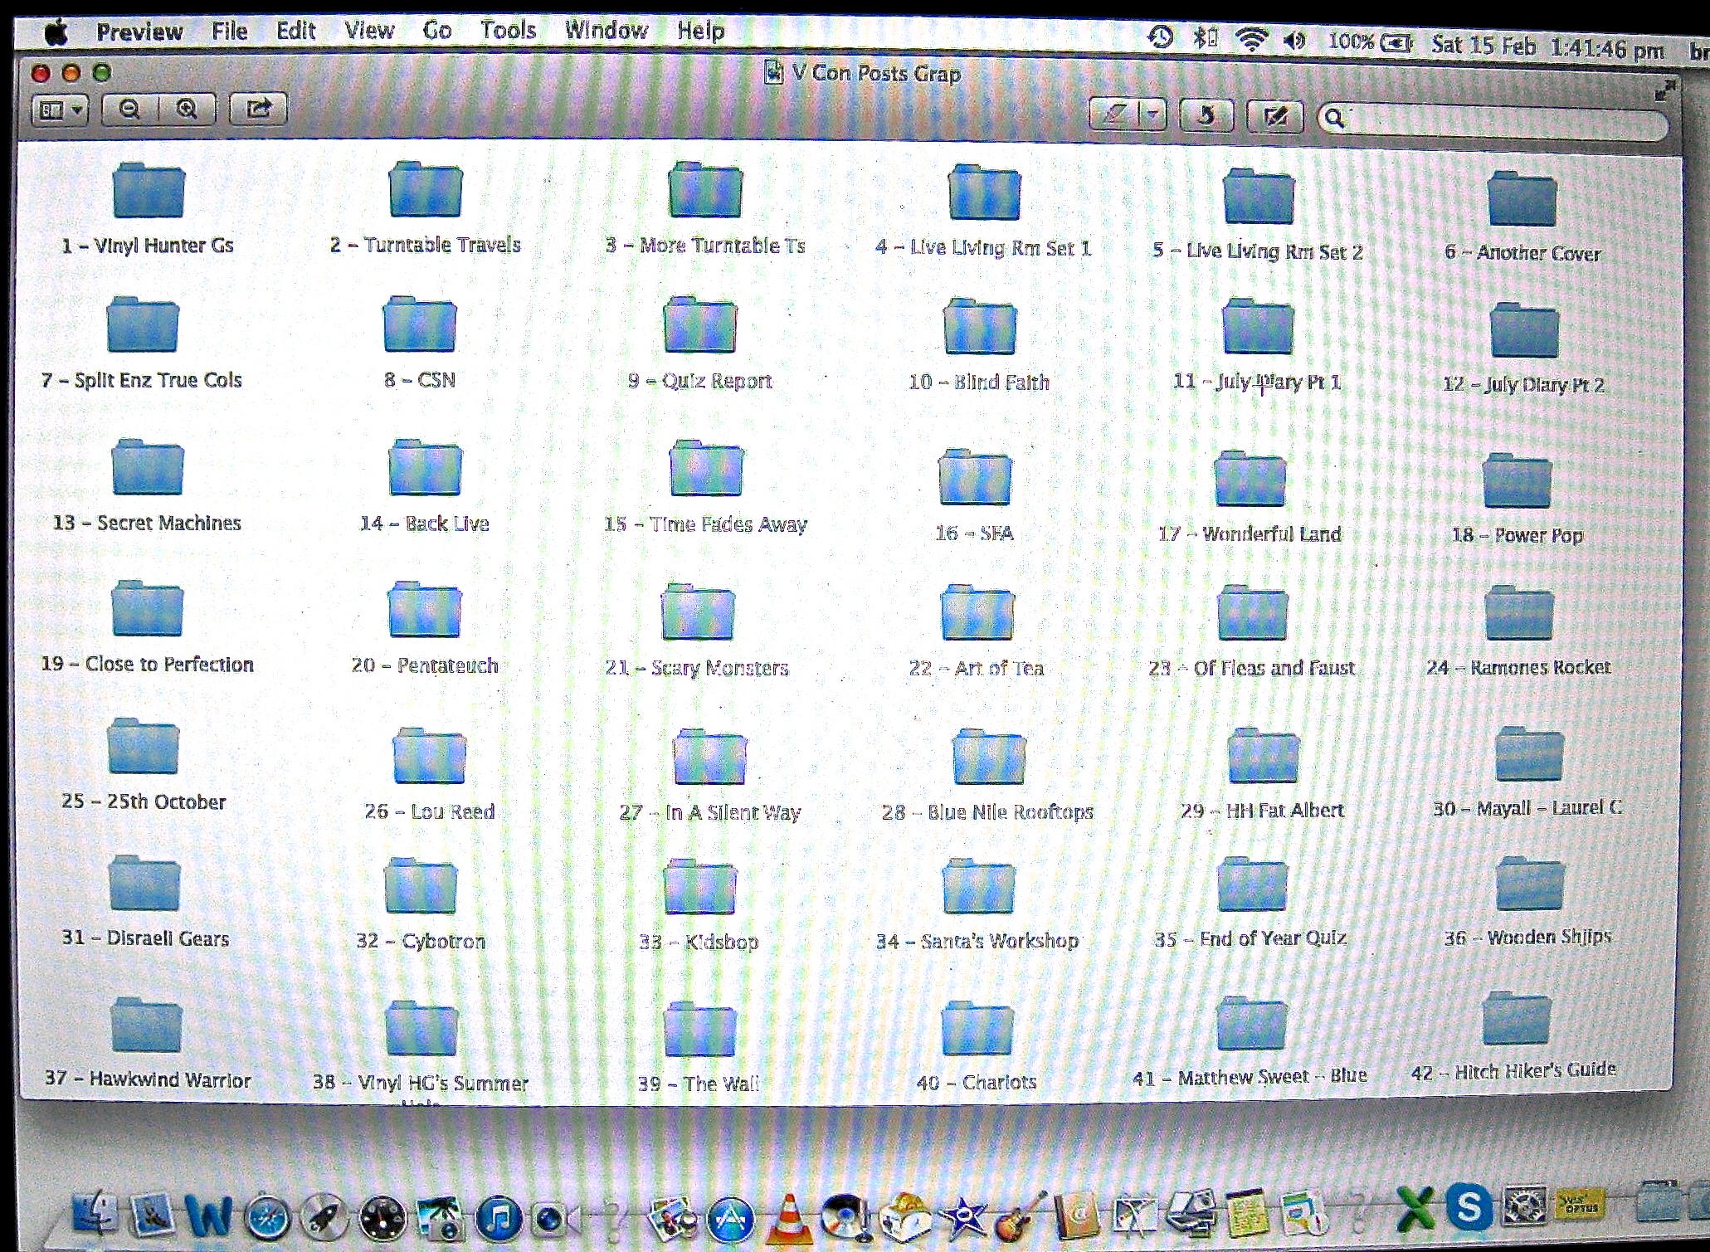Click the highlight pen tool button
This screenshot has height=1252, width=1710.
pos(1115,114)
